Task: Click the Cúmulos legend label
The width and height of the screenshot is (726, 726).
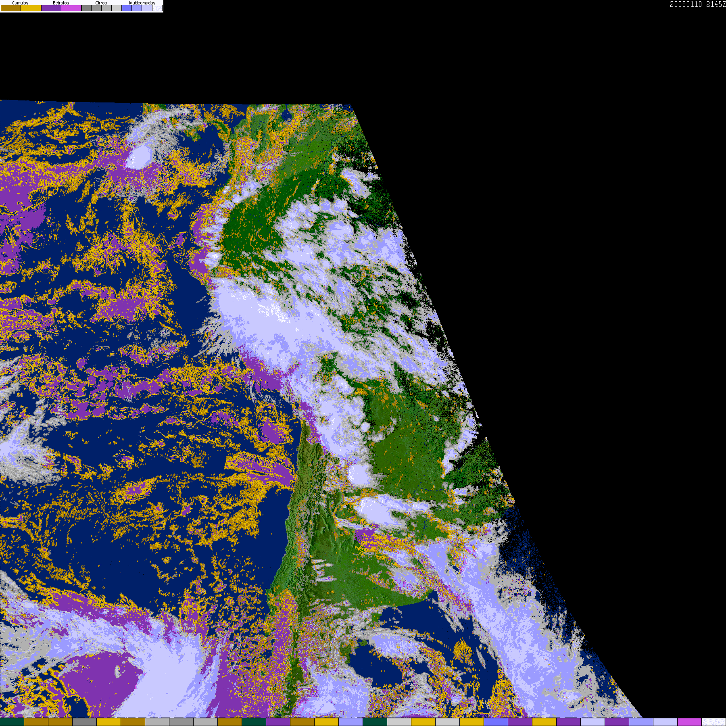Action: point(20,3)
